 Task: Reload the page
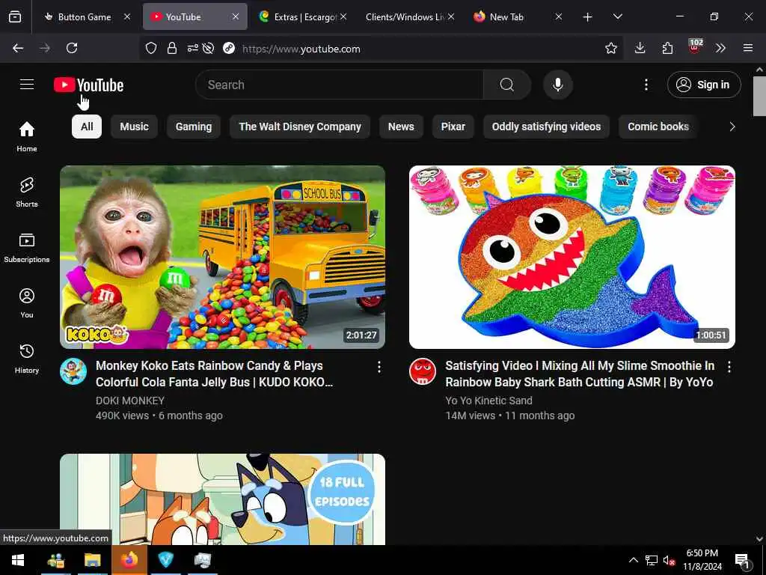tap(72, 48)
